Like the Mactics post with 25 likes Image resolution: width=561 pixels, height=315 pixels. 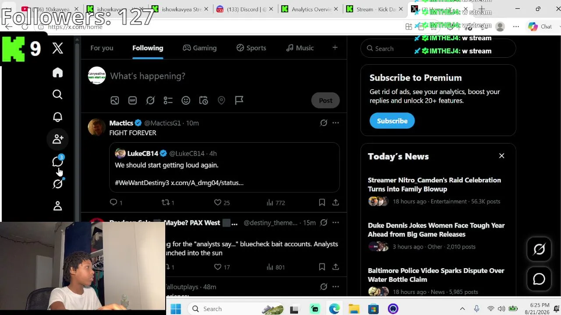[222, 203]
